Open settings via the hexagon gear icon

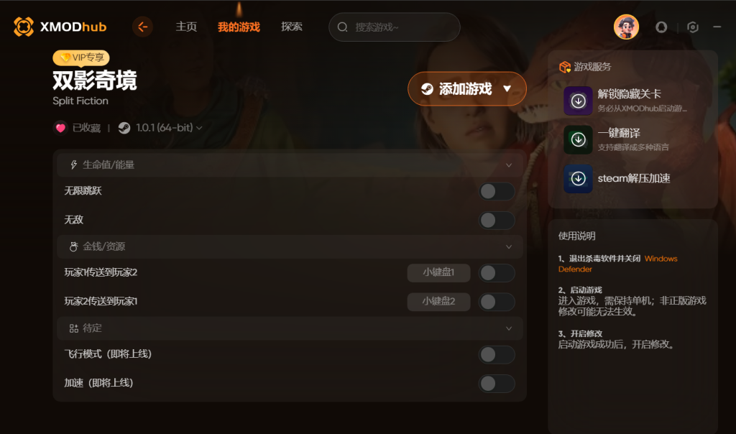(692, 27)
